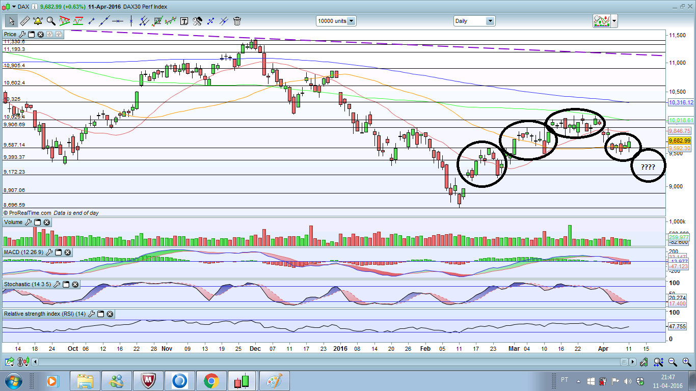The image size is (696, 391).
Task: Click the DAX info button
Action: click(x=34, y=7)
